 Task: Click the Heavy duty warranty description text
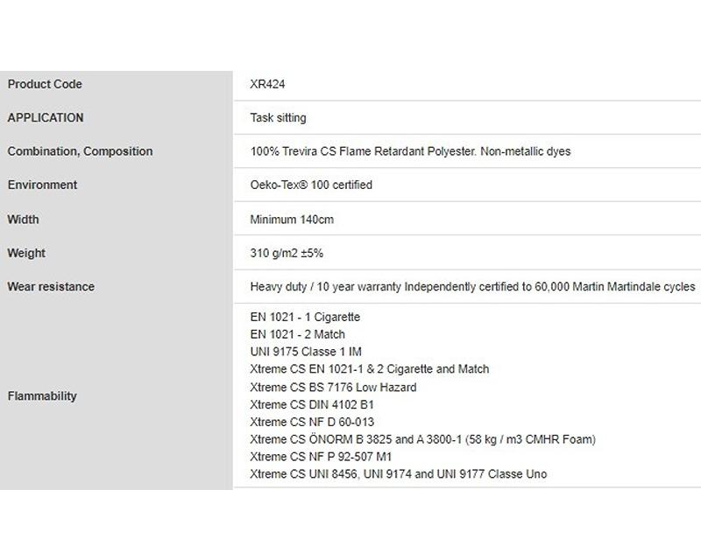click(x=472, y=287)
